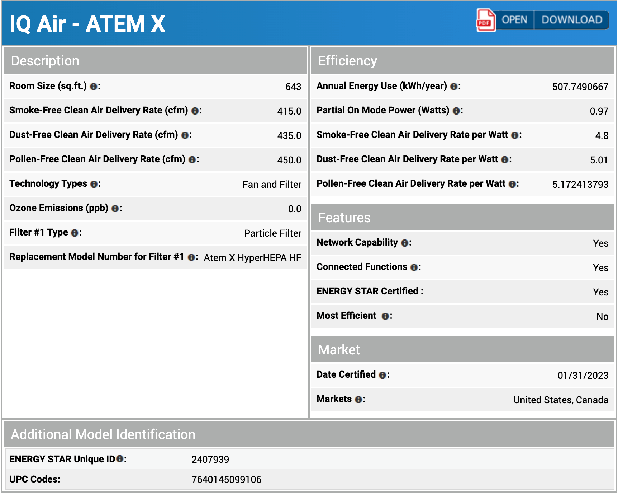
Task: Select value 5.172413793
Action: (x=580, y=185)
